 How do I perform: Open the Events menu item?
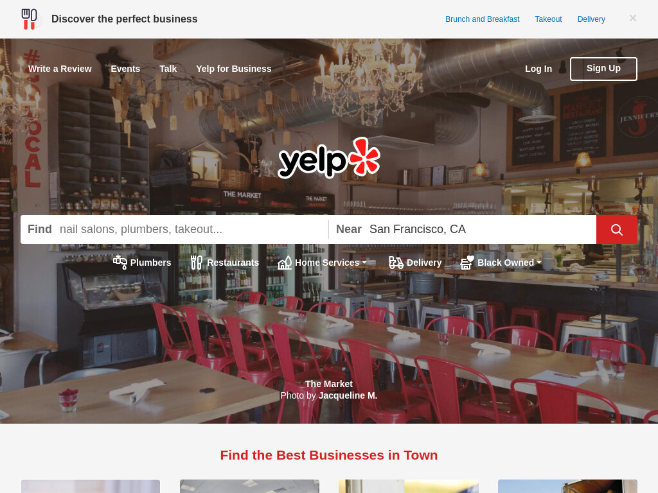click(125, 69)
